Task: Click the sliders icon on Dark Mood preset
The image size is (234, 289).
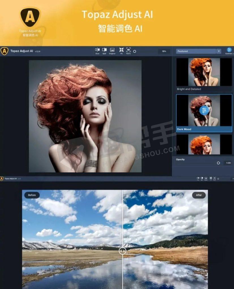Action: tap(204, 110)
